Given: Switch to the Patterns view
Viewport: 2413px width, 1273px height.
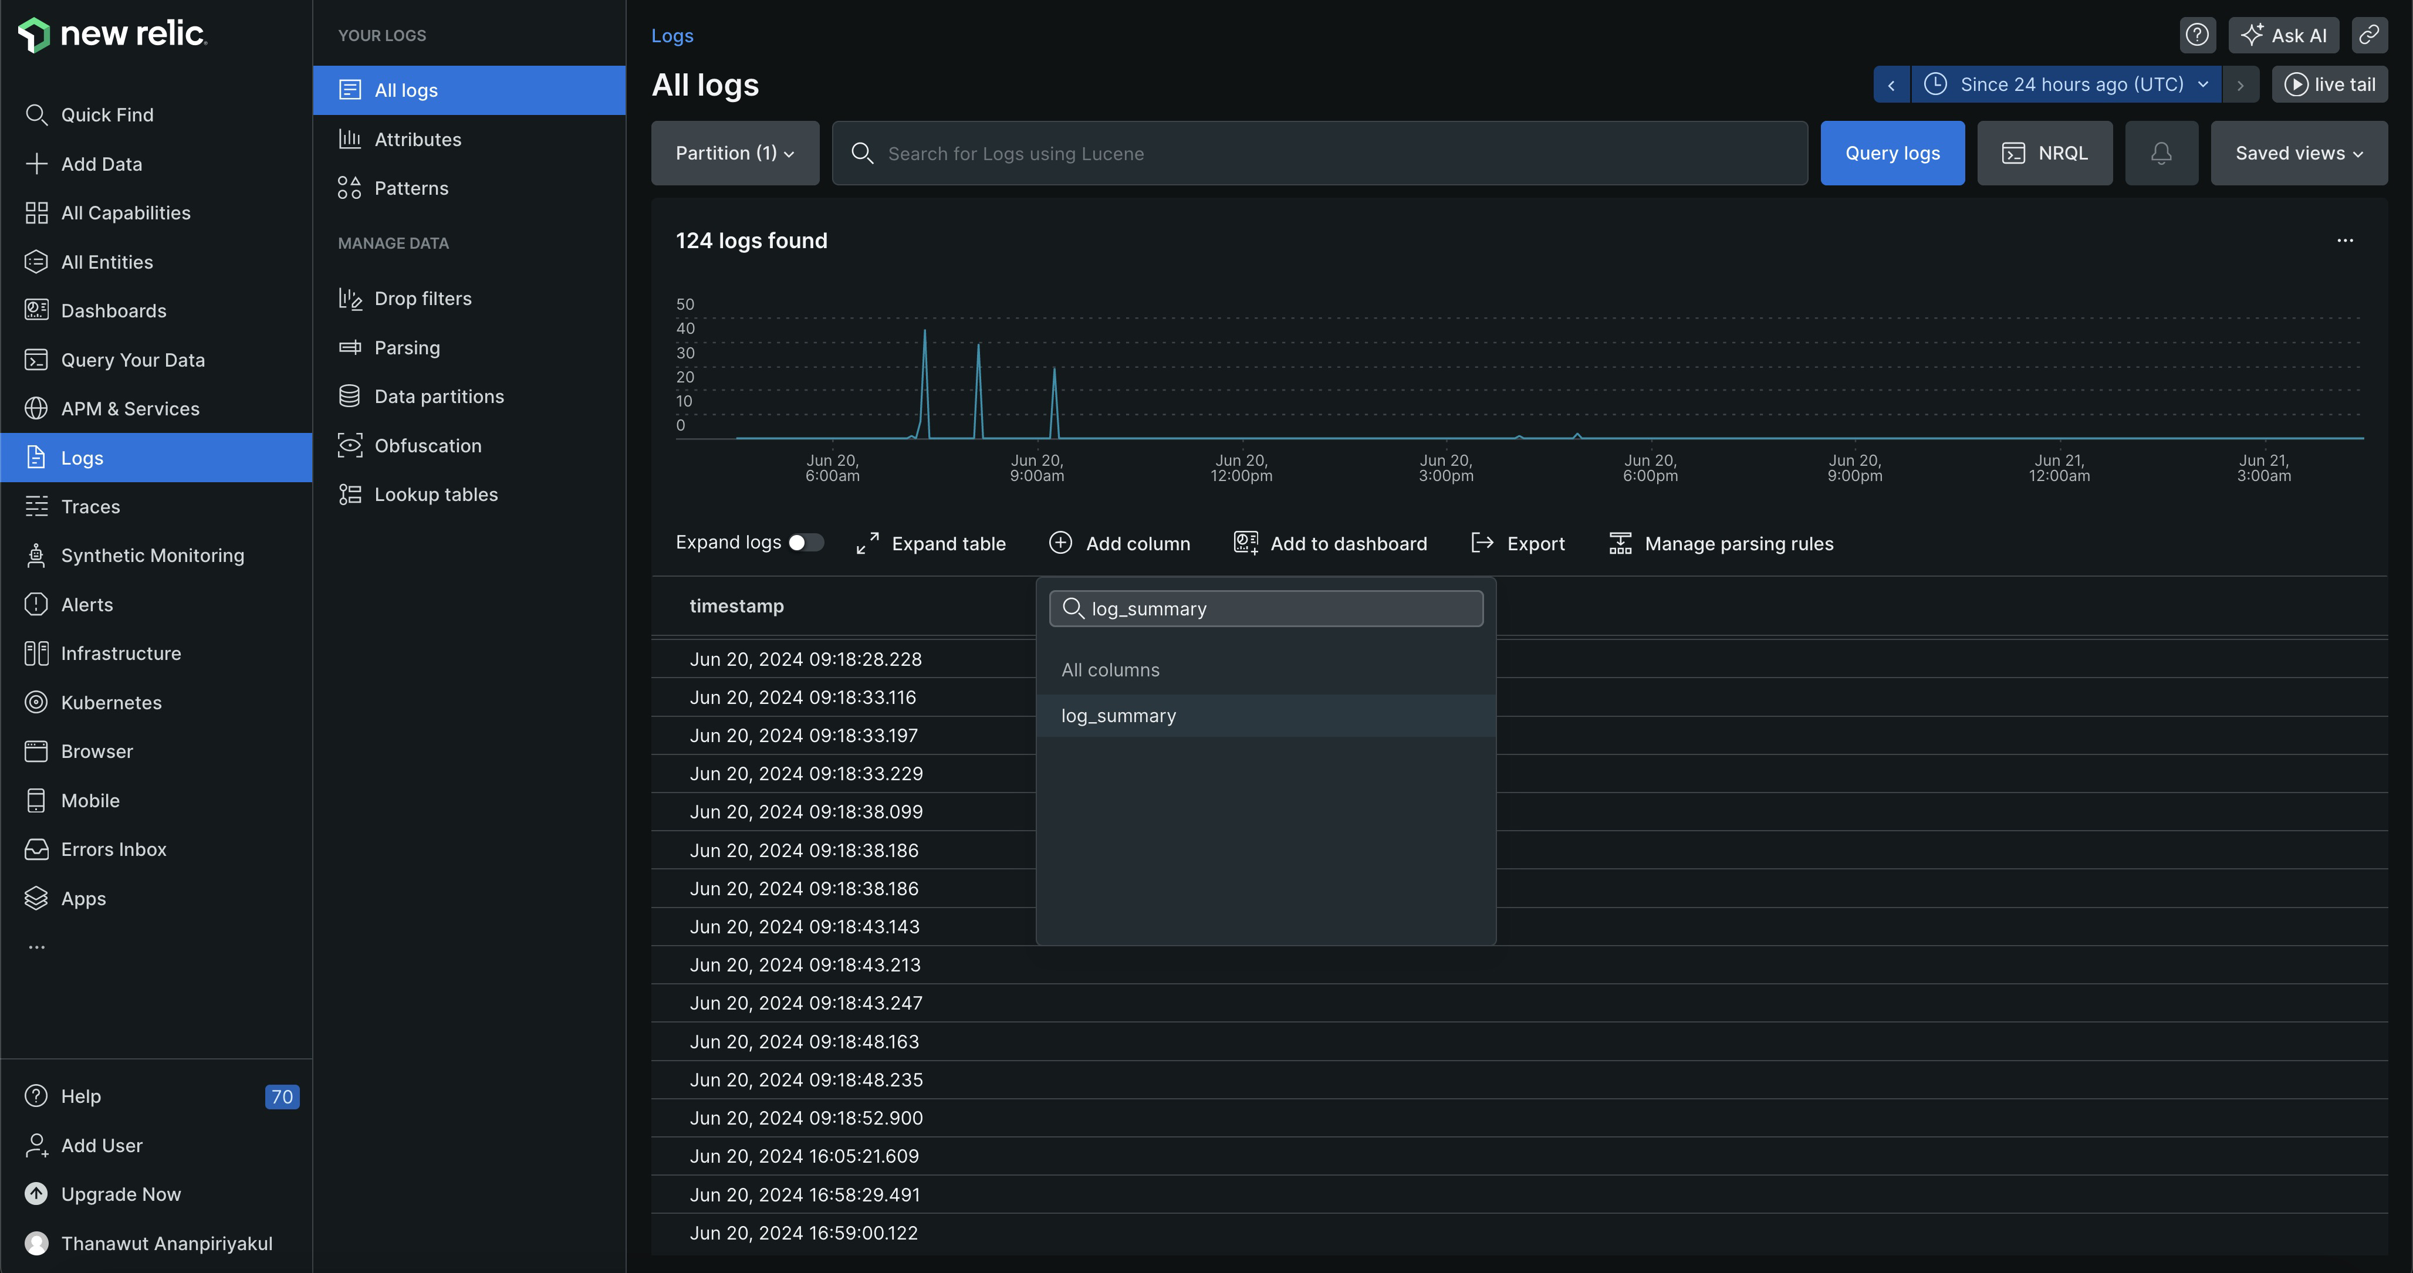Looking at the screenshot, I should click(411, 187).
